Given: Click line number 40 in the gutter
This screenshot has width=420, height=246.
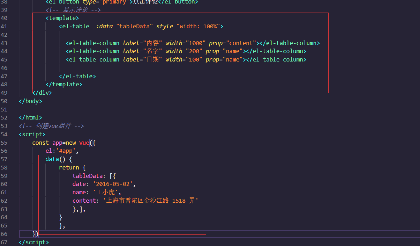Looking at the screenshot, I should (4, 18).
